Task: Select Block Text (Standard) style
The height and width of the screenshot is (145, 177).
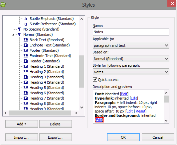Action: pos(47,40)
